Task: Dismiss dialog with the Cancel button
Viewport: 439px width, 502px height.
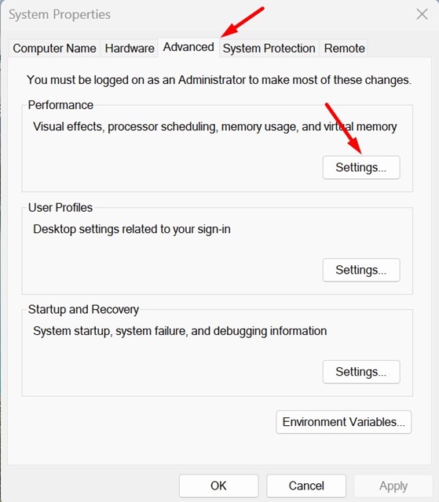Action: pyautogui.click(x=306, y=486)
